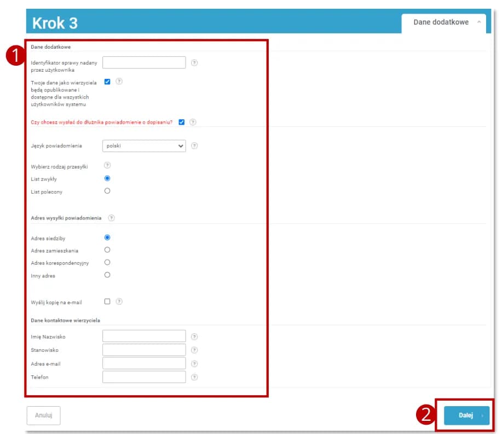Toggle the send debtor notification checkbox

[x=182, y=122]
